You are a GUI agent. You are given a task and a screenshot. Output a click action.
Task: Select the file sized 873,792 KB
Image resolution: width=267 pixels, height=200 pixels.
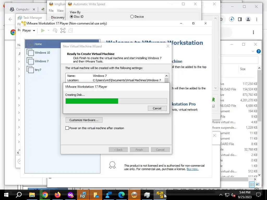[x=250, y=95]
